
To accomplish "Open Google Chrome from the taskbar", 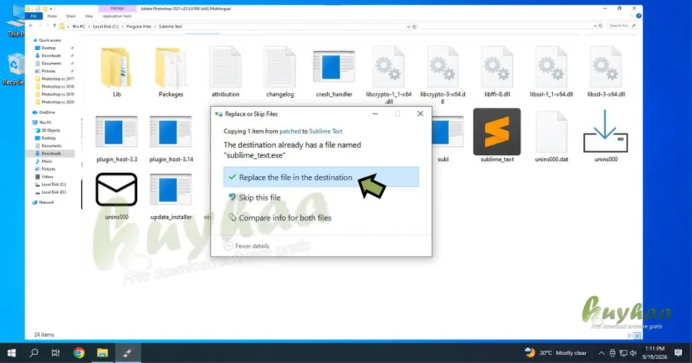I will click(79, 353).
